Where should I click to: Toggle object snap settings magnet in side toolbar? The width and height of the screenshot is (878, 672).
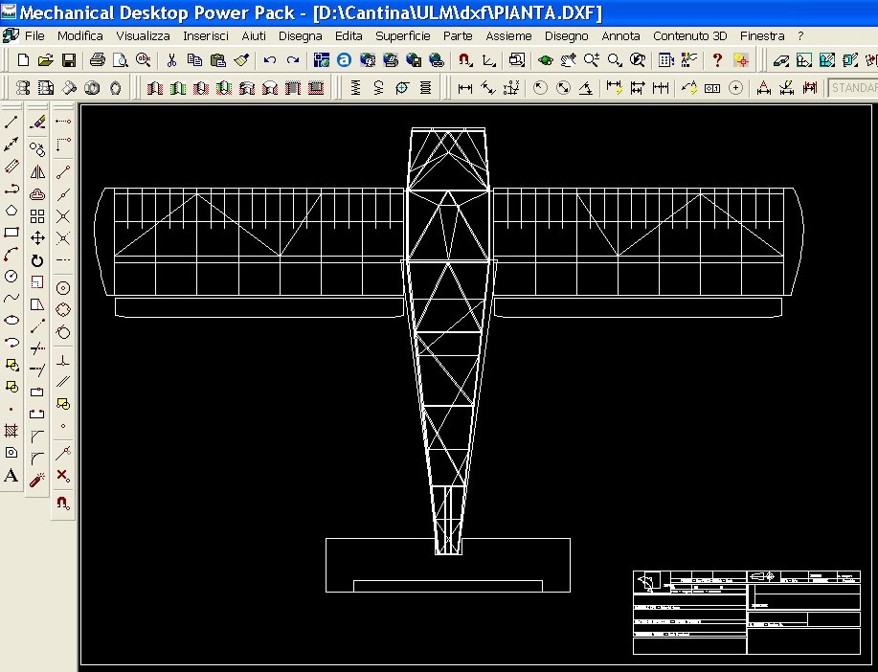click(x=63, y=504)
